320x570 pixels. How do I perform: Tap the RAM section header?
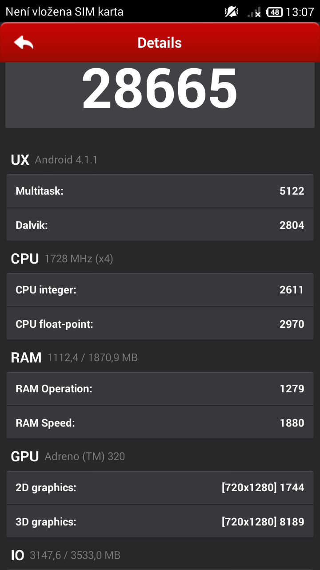pos(74,358)
